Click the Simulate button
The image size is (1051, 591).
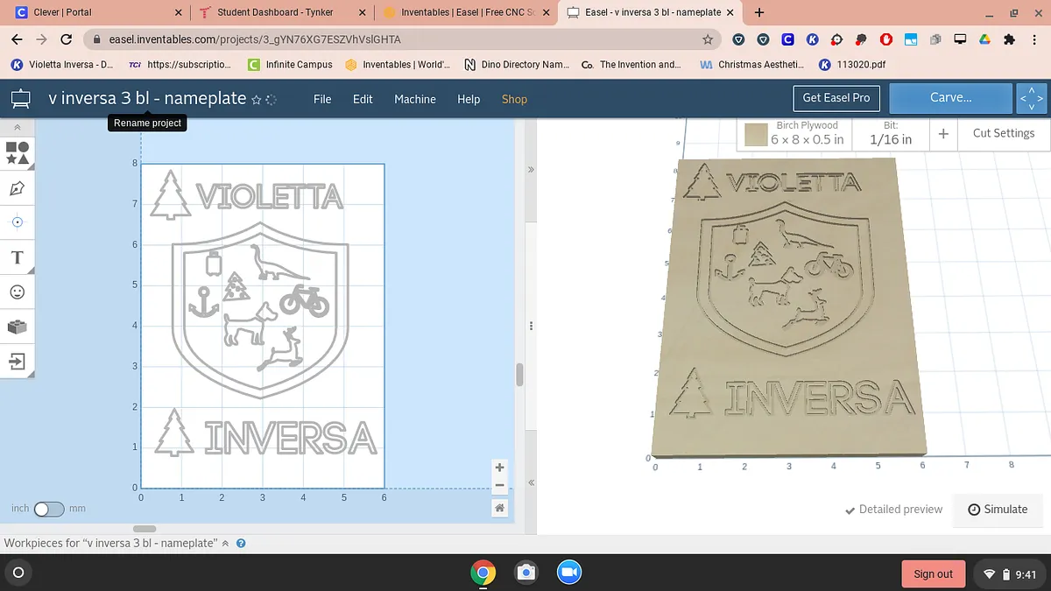pos(998,510)
